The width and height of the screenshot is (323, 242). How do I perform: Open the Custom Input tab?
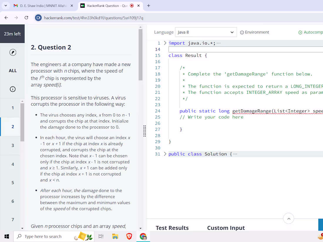[x=226, y=228]
